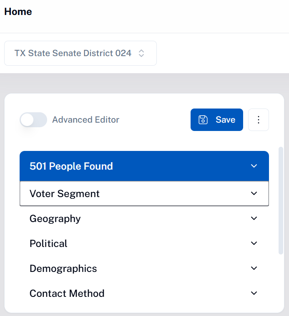
Task: Click the district selector up-down arrows icon
Action: point(141,53)
